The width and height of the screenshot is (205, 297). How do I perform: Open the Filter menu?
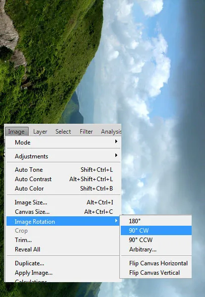click(x=86, y=132)
